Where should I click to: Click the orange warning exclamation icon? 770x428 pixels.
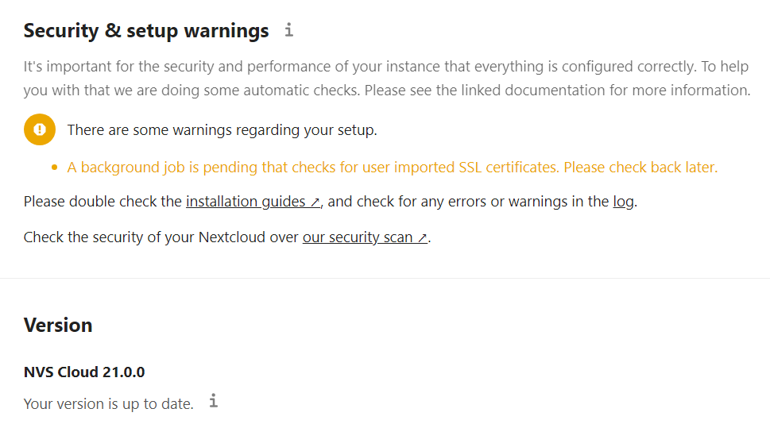coord(39,129)
